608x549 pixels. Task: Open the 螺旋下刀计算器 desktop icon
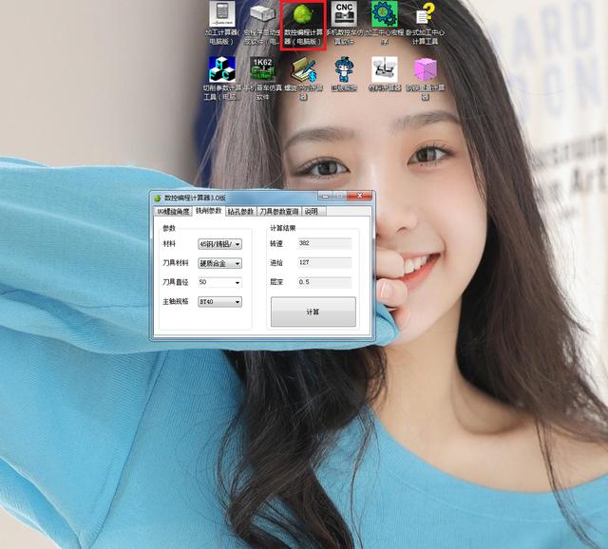tap(303, 71)
